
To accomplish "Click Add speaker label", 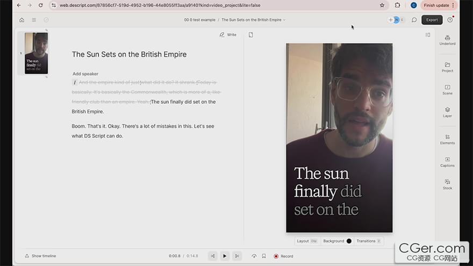I will 85,74.
